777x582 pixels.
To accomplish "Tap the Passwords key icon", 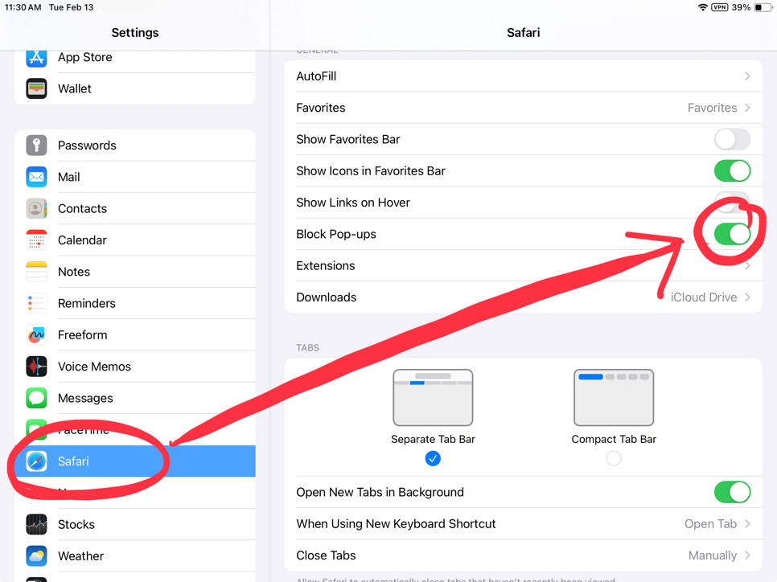I will pos(36,145).
